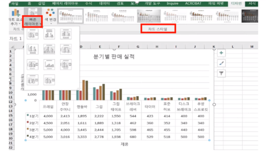Viewport: 266px width, 154px height.
Task: Open the 데이터 ribbon tab
Action: click(x=104, y=4)
